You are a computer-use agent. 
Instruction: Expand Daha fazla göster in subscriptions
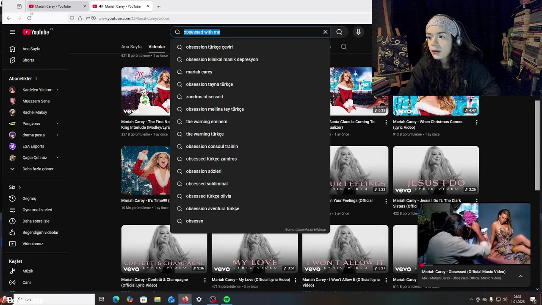35,169
